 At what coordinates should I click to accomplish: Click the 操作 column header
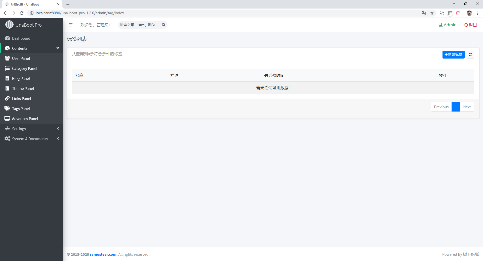(x=443, y=75)
